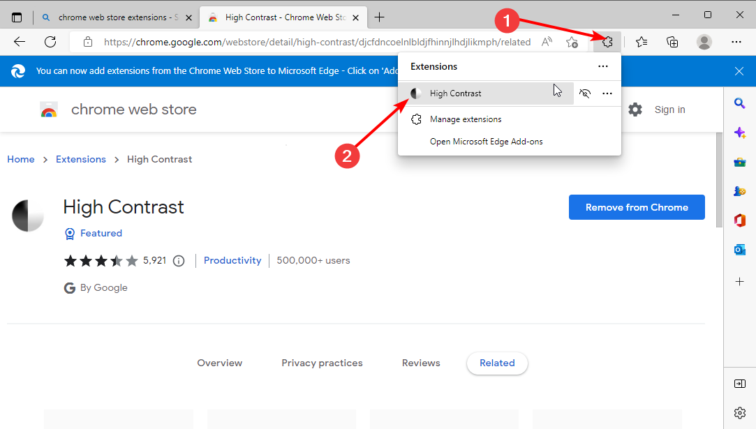The image size is (756, 429).
Task: Hide High Contrast from the toolbar
Action: (x=585, y=93)
